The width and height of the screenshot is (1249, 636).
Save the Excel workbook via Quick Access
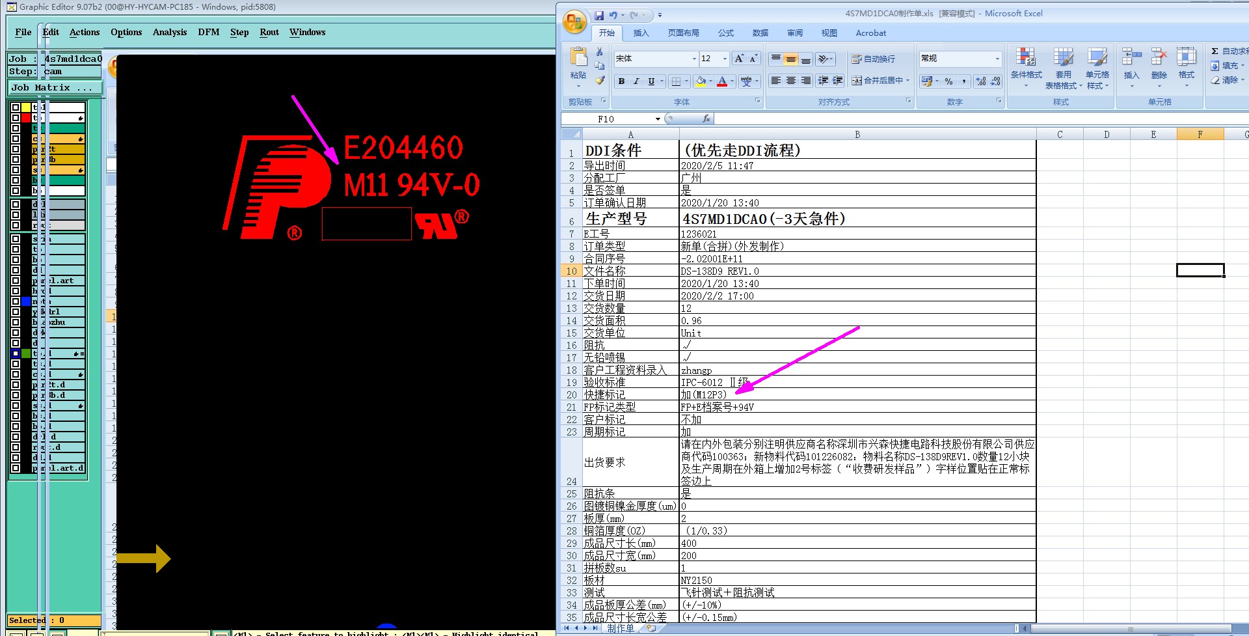pyautogui.click(x=599, y=15)
